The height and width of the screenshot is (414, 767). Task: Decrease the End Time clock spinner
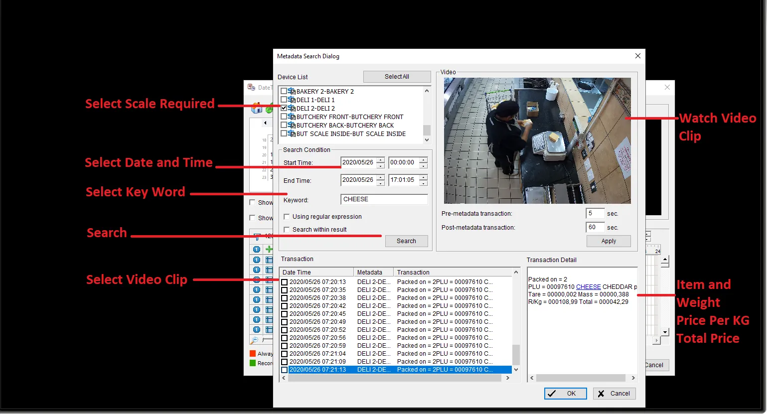pyautogui.click(x=424, y=183)
